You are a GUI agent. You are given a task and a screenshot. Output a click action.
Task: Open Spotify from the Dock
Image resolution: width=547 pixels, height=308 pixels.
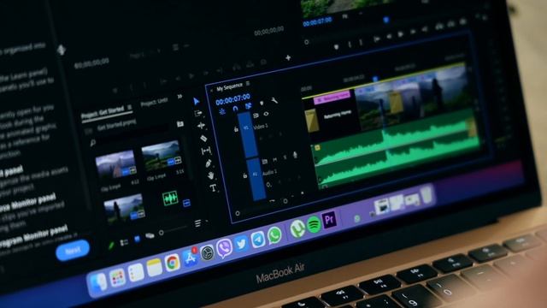click(x=314, y=224)
